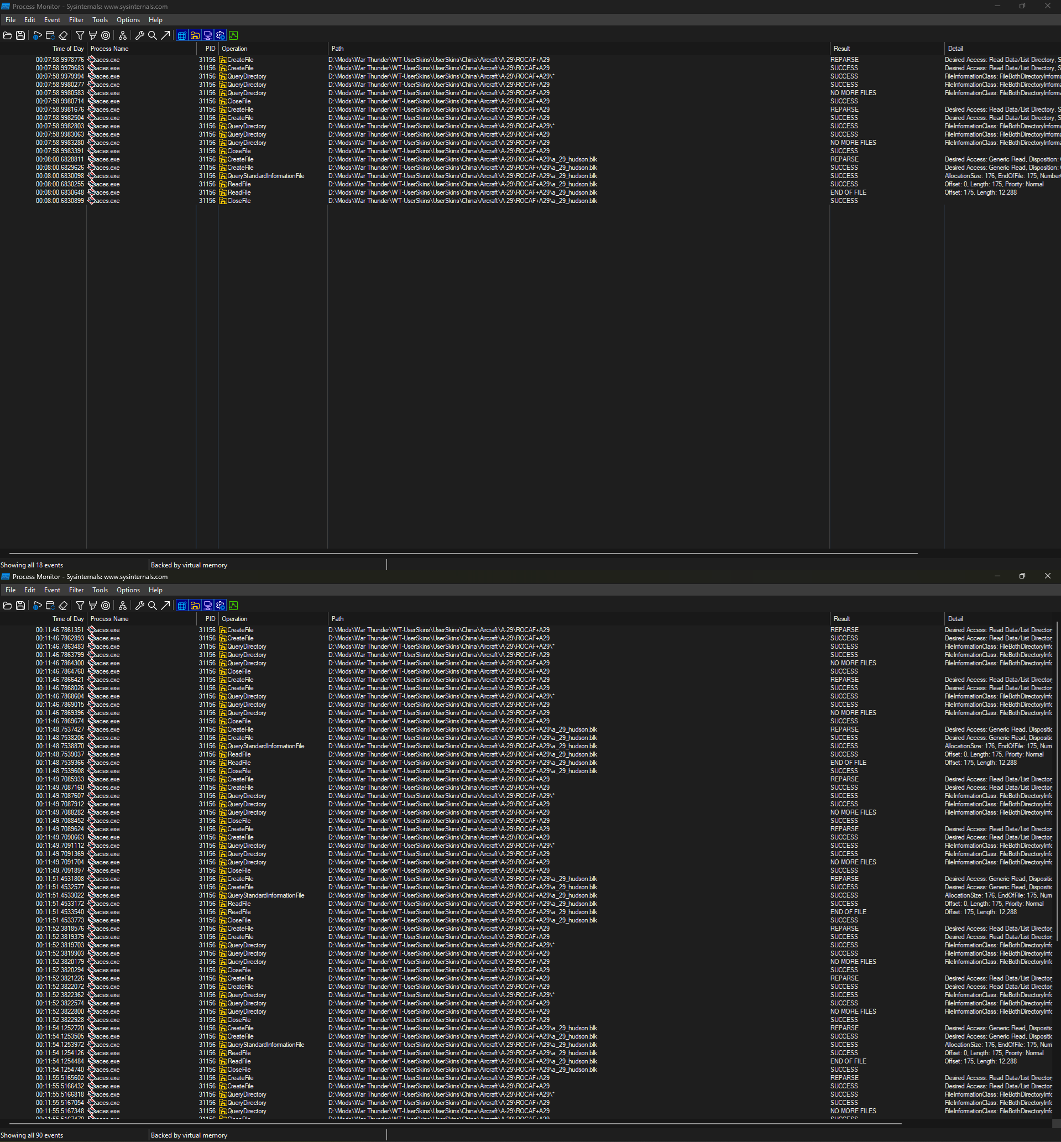Viewport: 1061px width, 1142px height.
Task: Open a log file in the lower Process Monitor window
Action: tap(7, 606)
